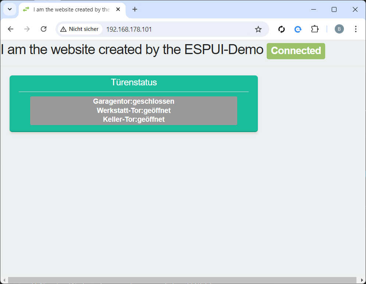Click the Garagentor:geschlossen status label
This screenshot has width=366, height=284.
134,101
